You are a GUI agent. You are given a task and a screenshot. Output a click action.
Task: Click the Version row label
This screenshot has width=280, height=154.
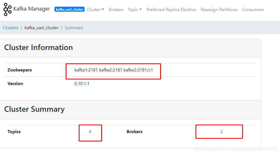coord(15,83)
